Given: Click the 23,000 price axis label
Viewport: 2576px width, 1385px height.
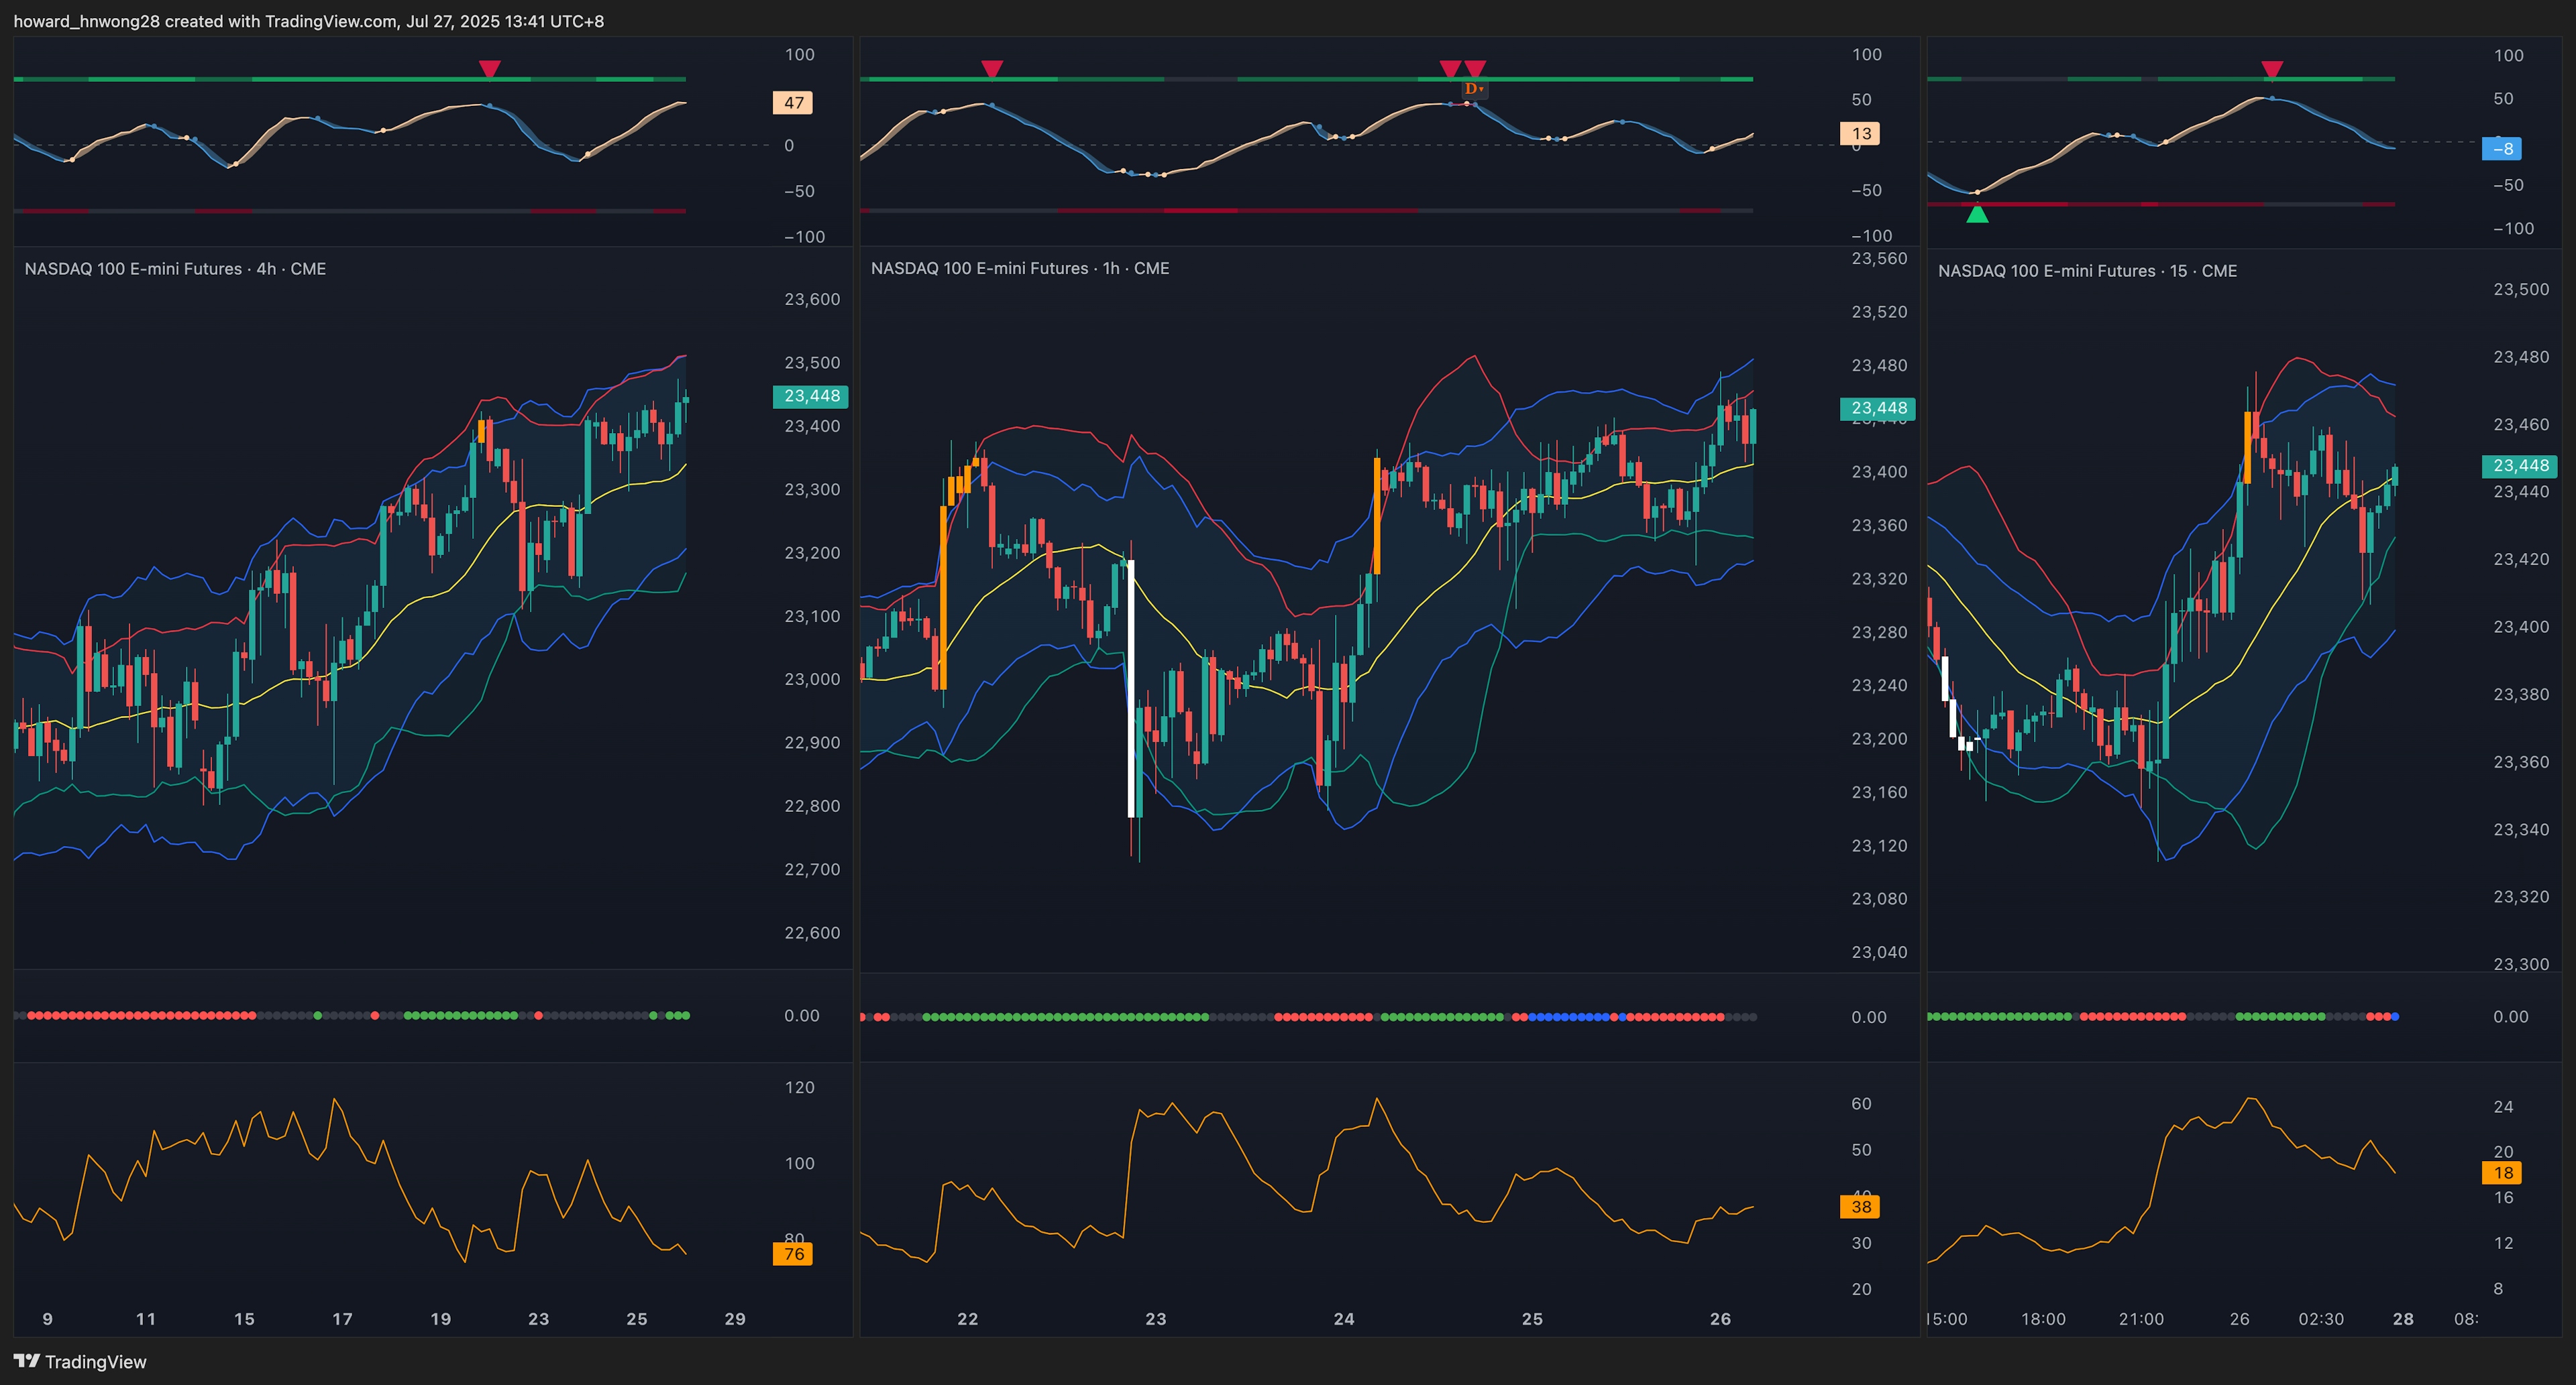Looking at the screenshot, I should (812, 680).
